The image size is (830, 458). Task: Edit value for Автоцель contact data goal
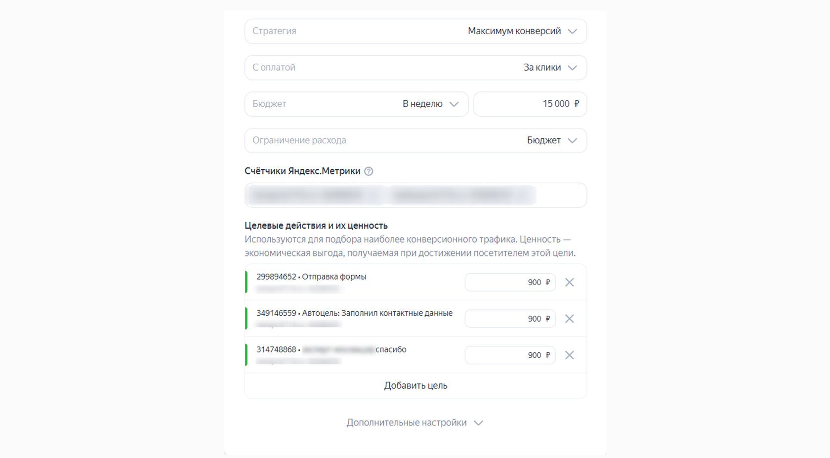coord(510,319)
